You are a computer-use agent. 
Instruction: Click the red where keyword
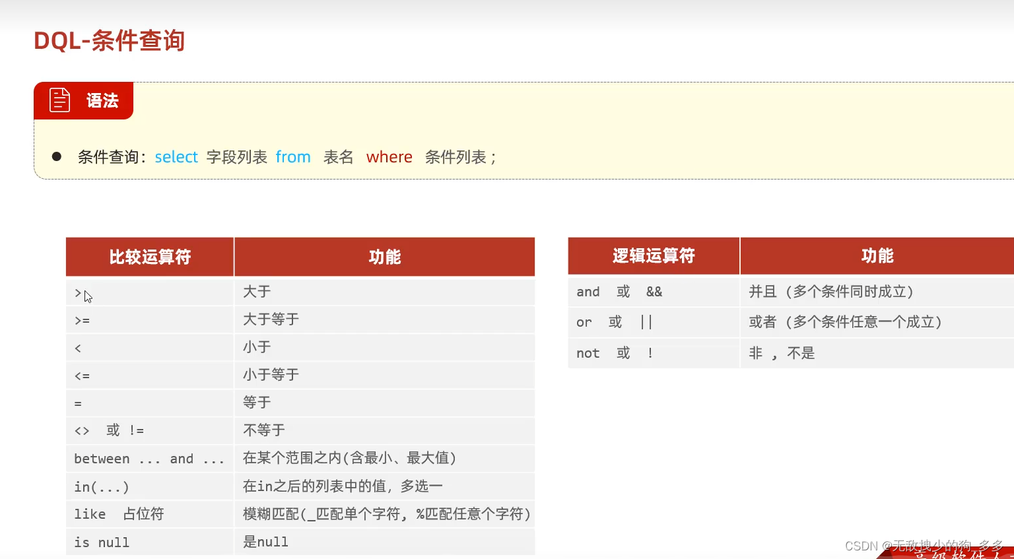(x=389, y=156)
